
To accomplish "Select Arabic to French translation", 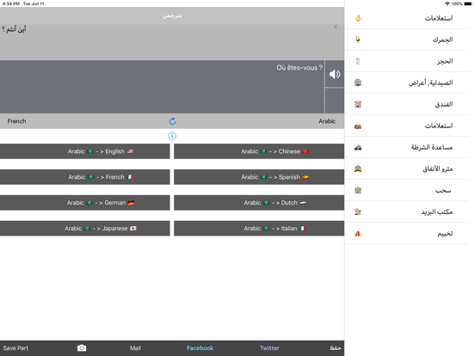I will (85, 177).
